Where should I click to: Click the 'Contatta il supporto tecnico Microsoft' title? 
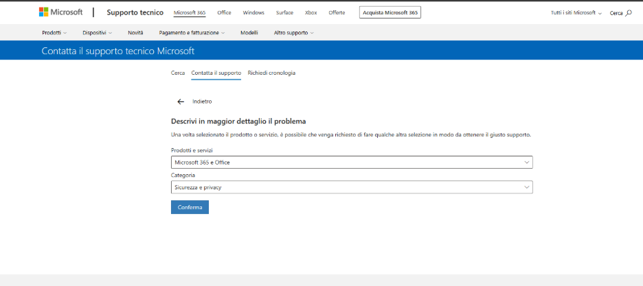pyautogui.click(x=118, y=51)
